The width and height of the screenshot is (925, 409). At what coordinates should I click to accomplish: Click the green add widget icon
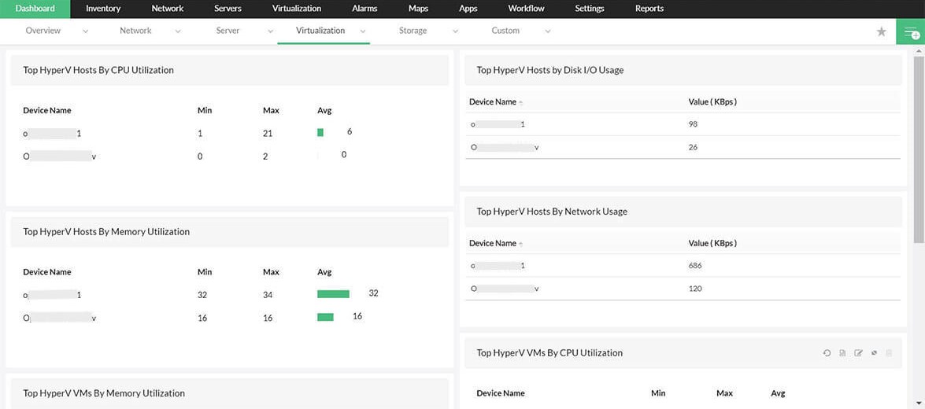(x=912, y=33)
